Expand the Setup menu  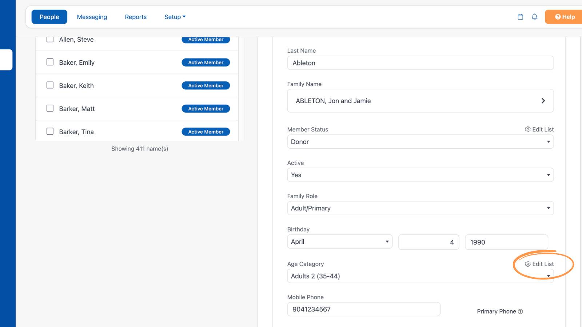175,17
